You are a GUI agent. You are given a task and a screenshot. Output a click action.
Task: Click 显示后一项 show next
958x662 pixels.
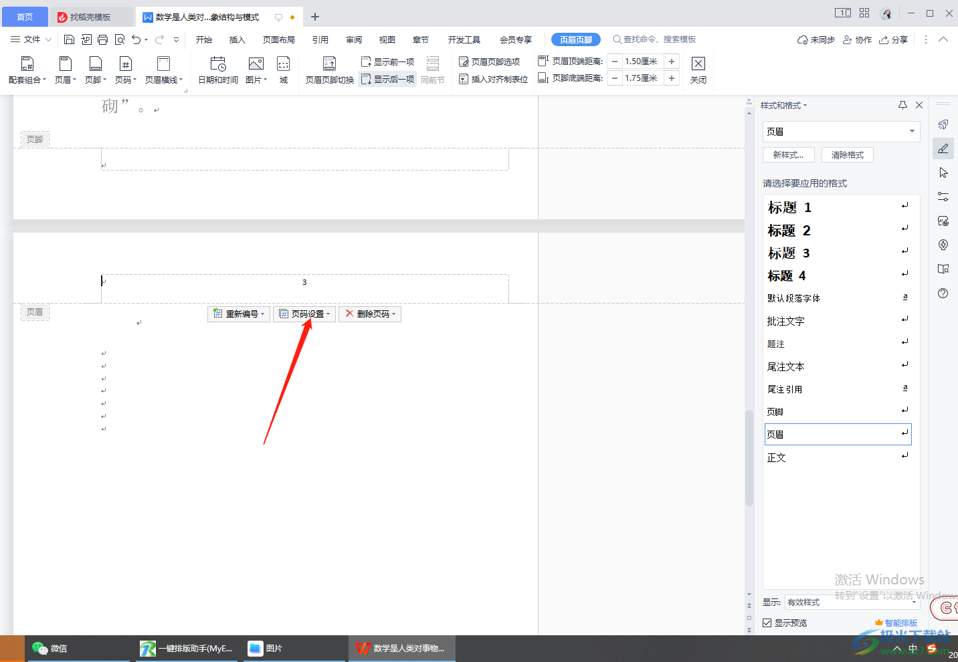[x=387, y=79]
